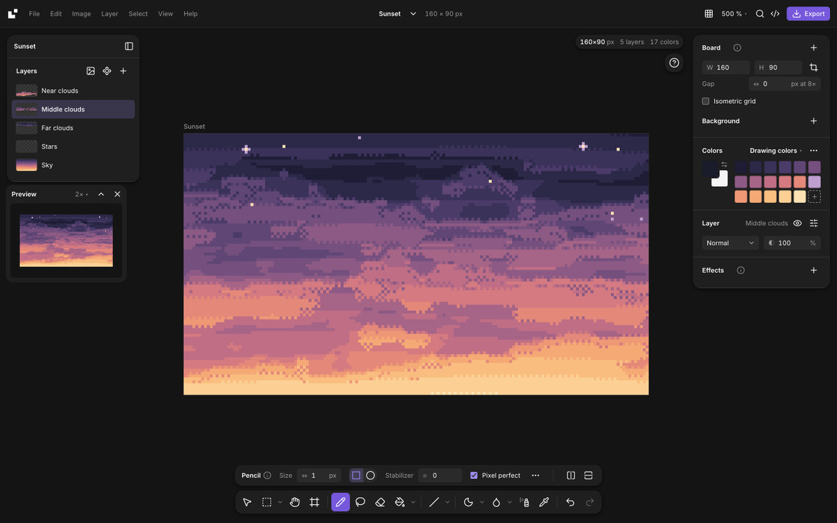Select the spray can tool

525,502
